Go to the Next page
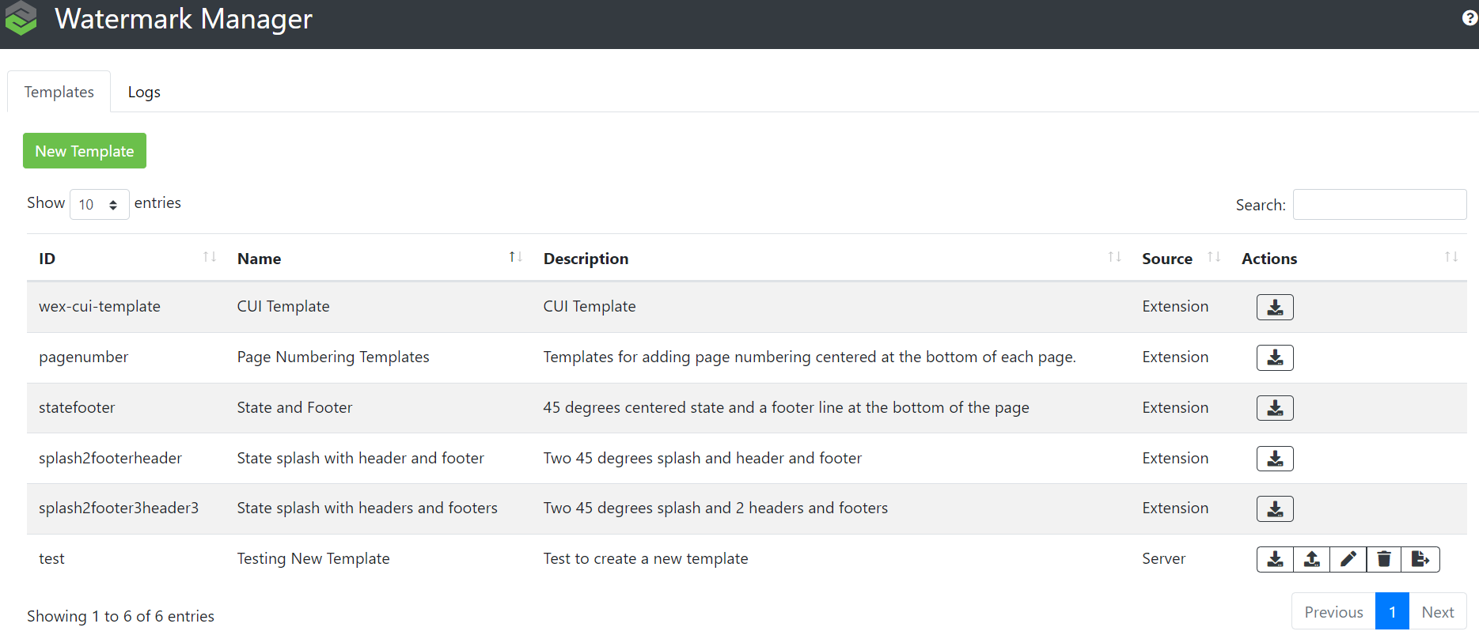The height and width of the screenshot is (635, 1479). pyautogui.click(x=1438, y=612)
